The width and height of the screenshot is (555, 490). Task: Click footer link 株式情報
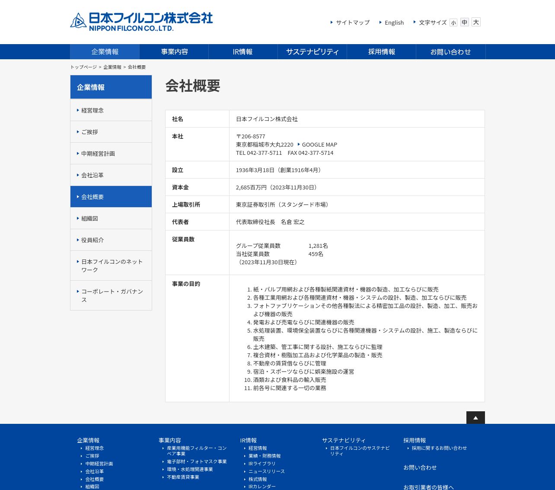click(258, 479)
